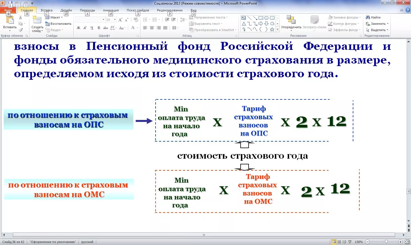Open the Макет layout dropdown
Viewport: 411px width, 245px height.
(x=54, y=17)
